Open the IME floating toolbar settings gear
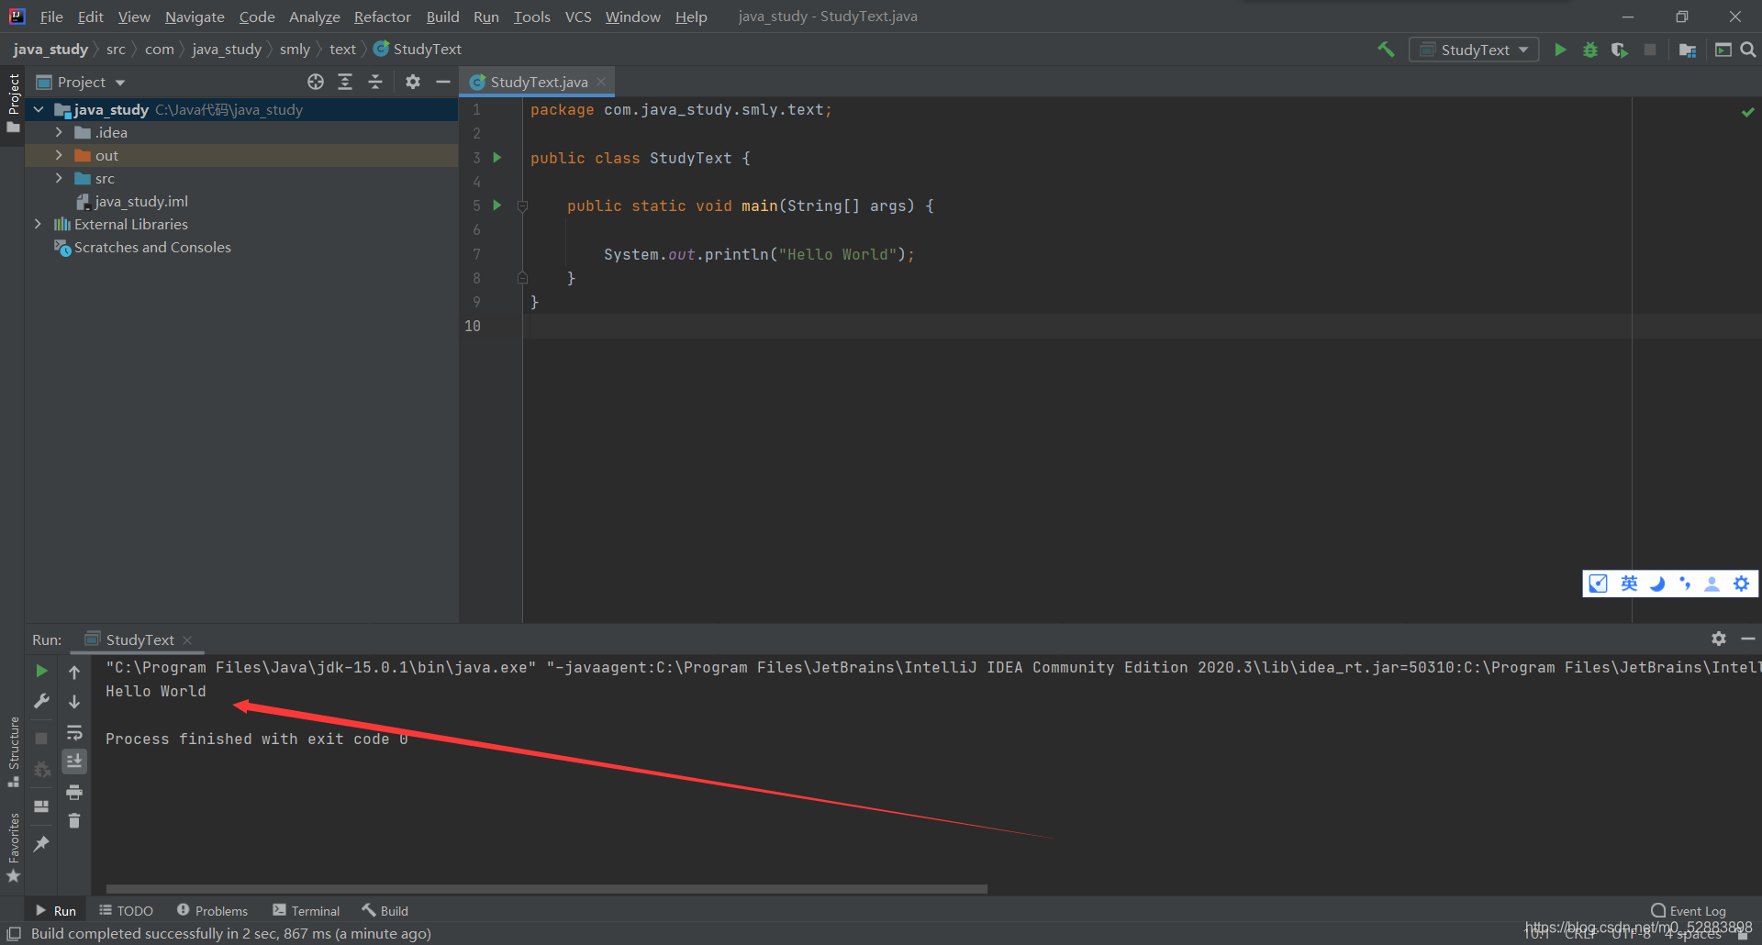1762x945 pixels. tap(1741, 584)
